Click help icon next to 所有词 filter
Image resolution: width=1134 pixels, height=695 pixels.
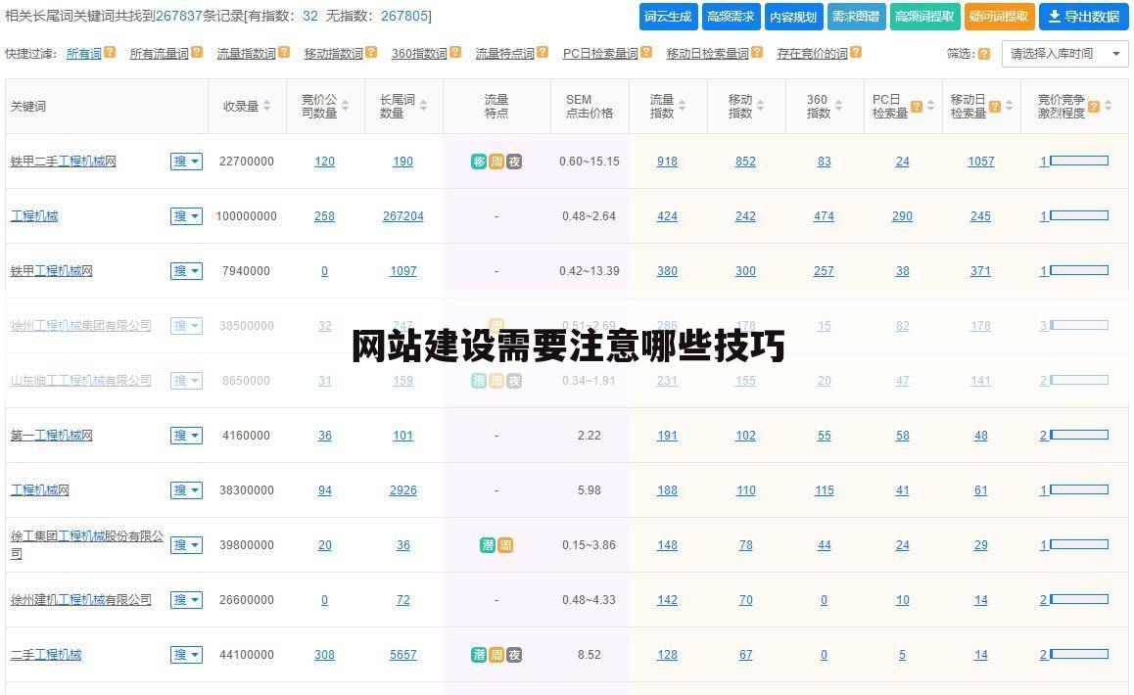pos(110,52)
